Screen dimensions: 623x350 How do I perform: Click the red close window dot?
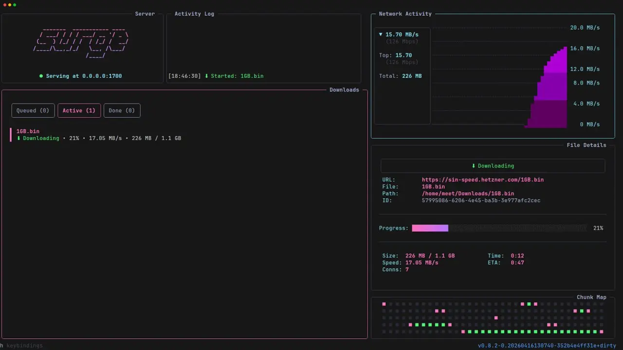(x=4, y=5)
